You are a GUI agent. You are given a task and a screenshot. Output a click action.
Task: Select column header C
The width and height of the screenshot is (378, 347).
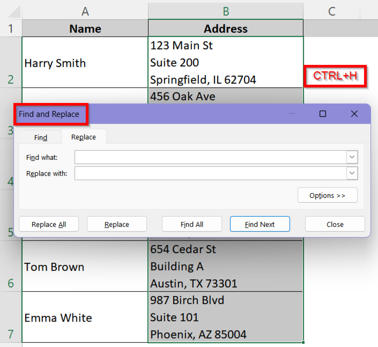coord(331,11)
